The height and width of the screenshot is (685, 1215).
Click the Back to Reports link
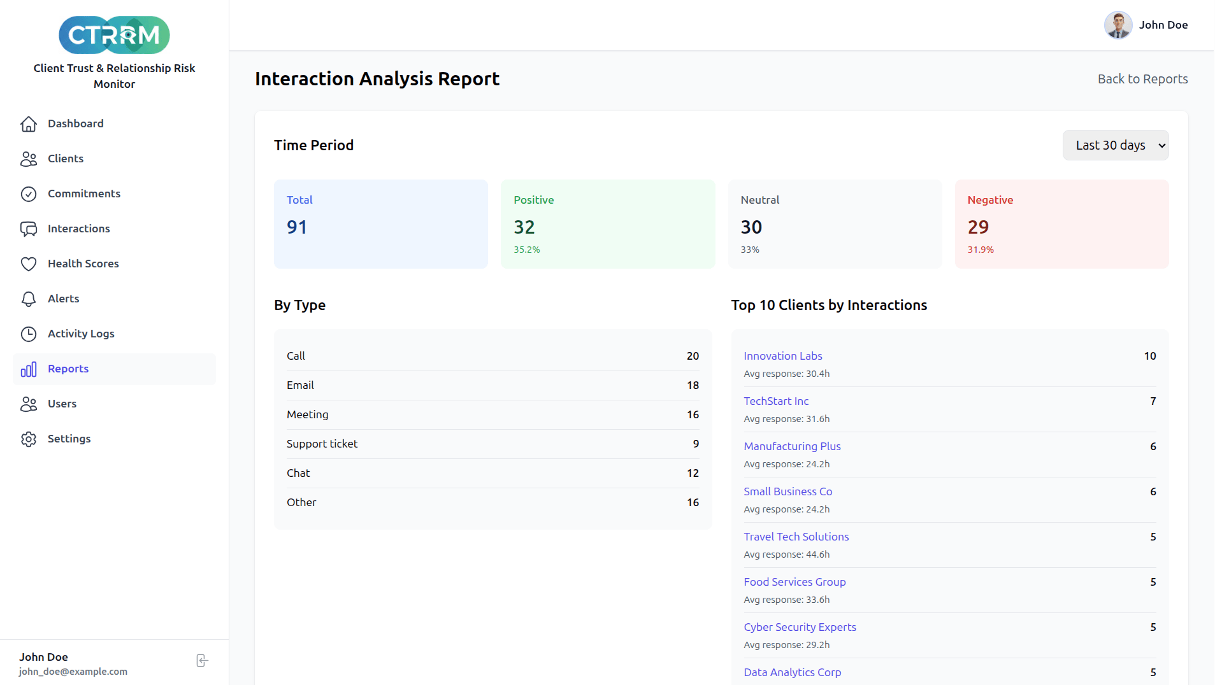1142,79
